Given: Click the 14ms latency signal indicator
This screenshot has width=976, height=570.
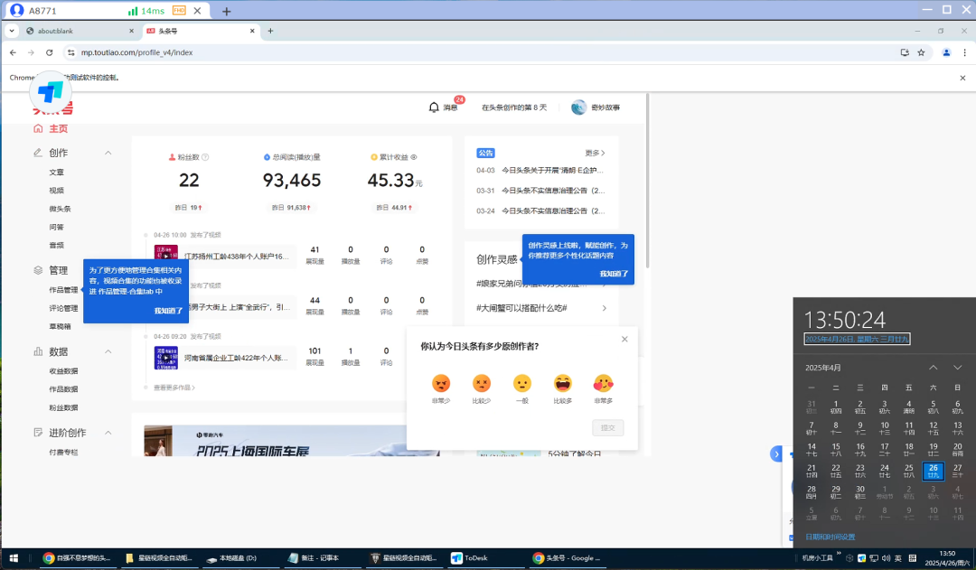Looking at the screenshot, I should 146,11.
